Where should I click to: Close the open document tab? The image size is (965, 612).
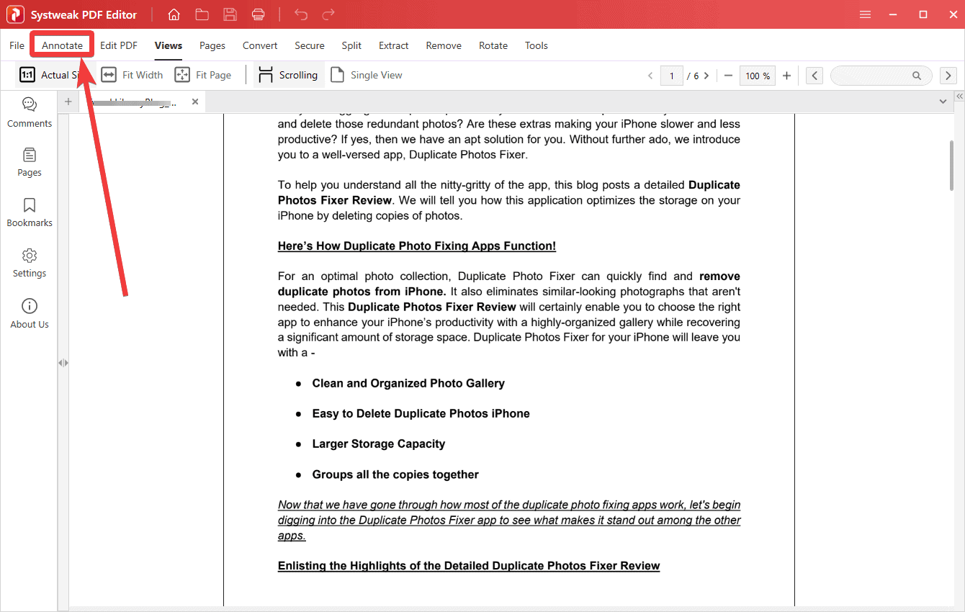[194, 102]
